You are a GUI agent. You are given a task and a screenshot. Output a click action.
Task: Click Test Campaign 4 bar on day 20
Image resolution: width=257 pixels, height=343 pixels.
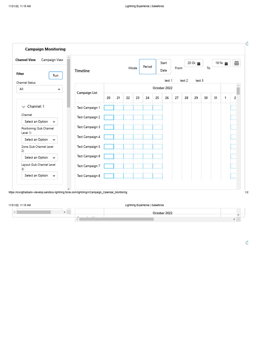[109, 137]
